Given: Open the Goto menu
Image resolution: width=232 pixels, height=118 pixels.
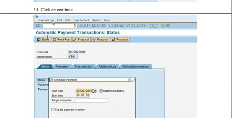Looking at the screenshot, I should pyautogui.click(x=67, y=20).
